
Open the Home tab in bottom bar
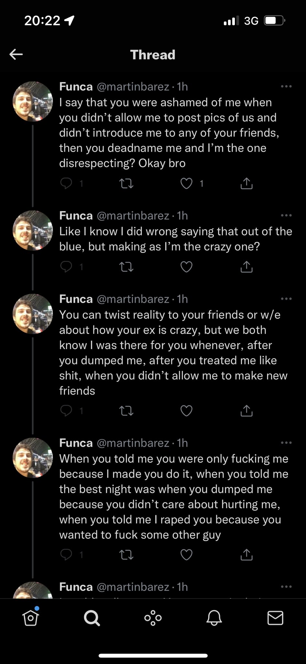click(x=30, y=618)
